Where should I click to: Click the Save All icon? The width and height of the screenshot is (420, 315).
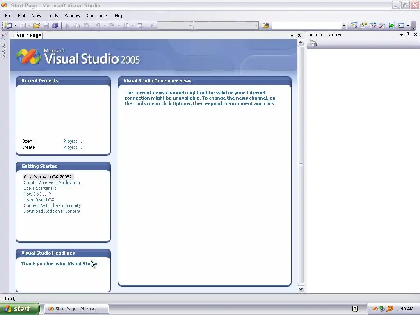(55, 25)
